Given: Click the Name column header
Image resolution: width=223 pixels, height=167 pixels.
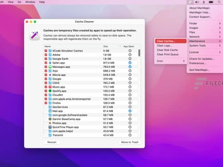Looking at the screenshot, I should (x=47, y=47).
